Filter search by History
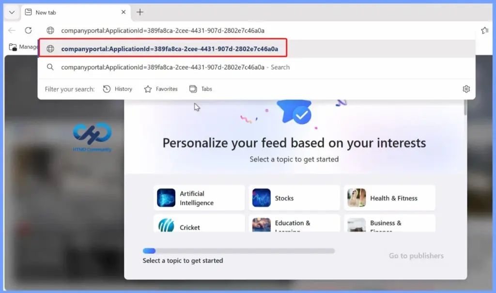496x293 pixels. [x=118, y=89]
